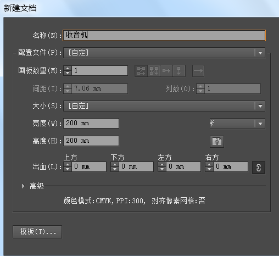Select arrange by column artboard icon
This screenshot has width=279, height=256.
click(179, 71)
